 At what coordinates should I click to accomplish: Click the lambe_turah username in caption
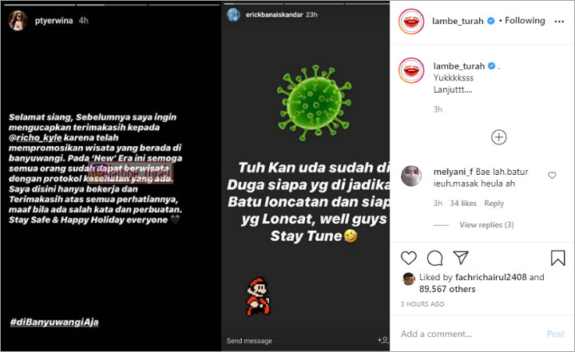[458, 66]
